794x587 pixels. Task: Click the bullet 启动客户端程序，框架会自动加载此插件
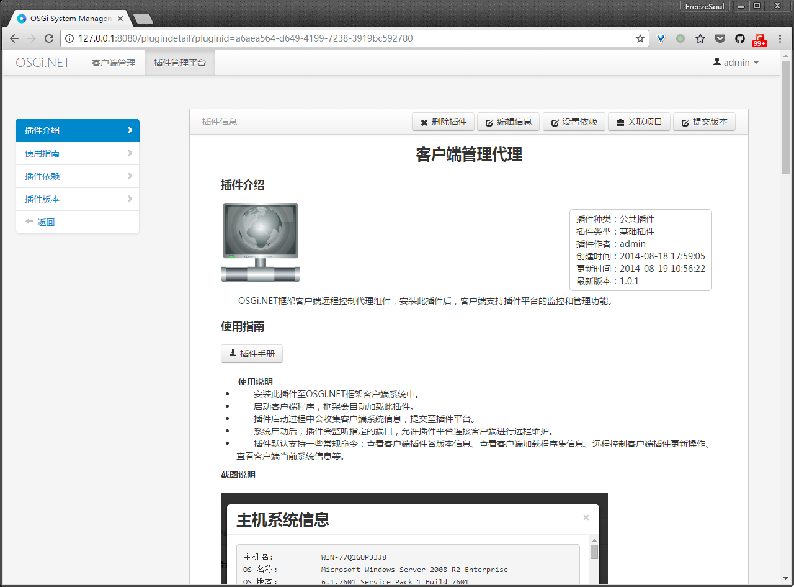pos(335,406)
